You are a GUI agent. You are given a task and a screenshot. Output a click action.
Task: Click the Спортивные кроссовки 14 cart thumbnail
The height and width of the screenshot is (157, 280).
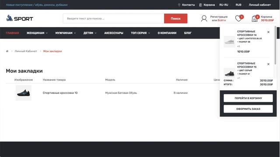229,42
